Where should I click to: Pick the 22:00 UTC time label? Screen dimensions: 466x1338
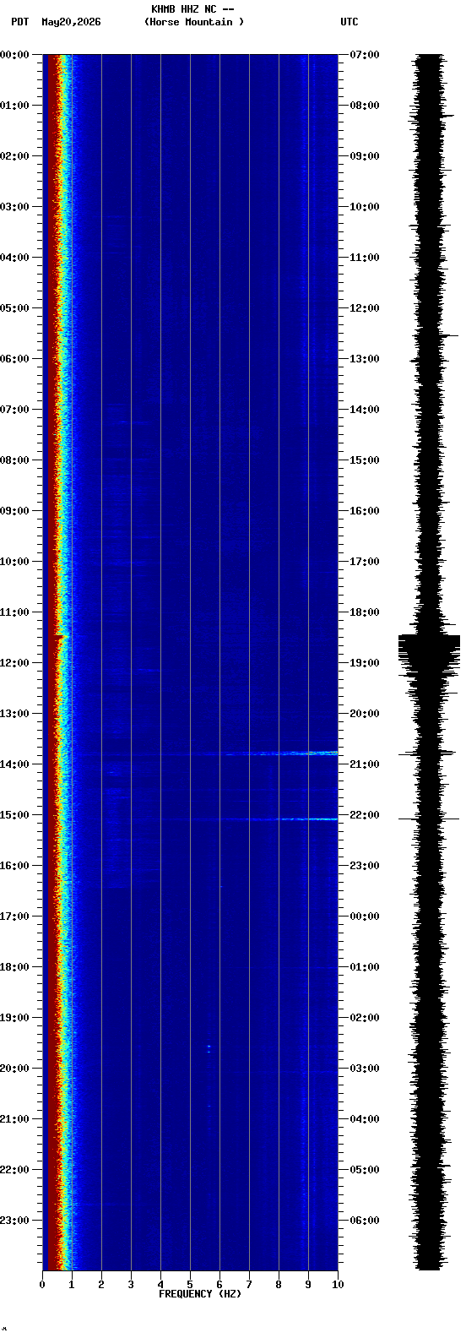[x=365, y=815]
